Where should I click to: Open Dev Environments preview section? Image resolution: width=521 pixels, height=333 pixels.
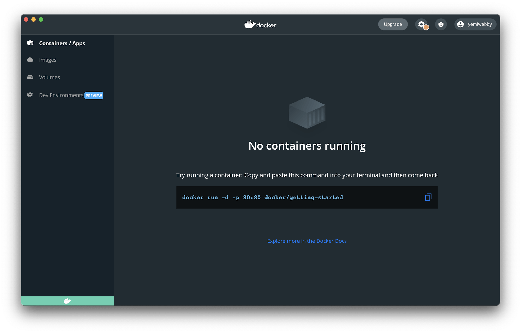tap(61, 95)
